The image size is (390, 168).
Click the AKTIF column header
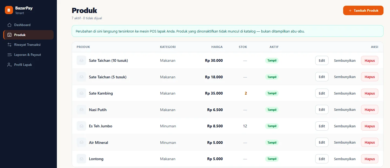[274, 47]
